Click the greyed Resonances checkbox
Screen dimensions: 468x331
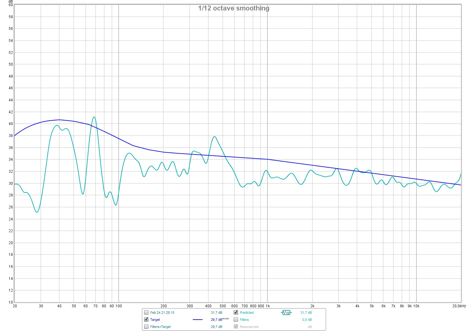(236, 326)
